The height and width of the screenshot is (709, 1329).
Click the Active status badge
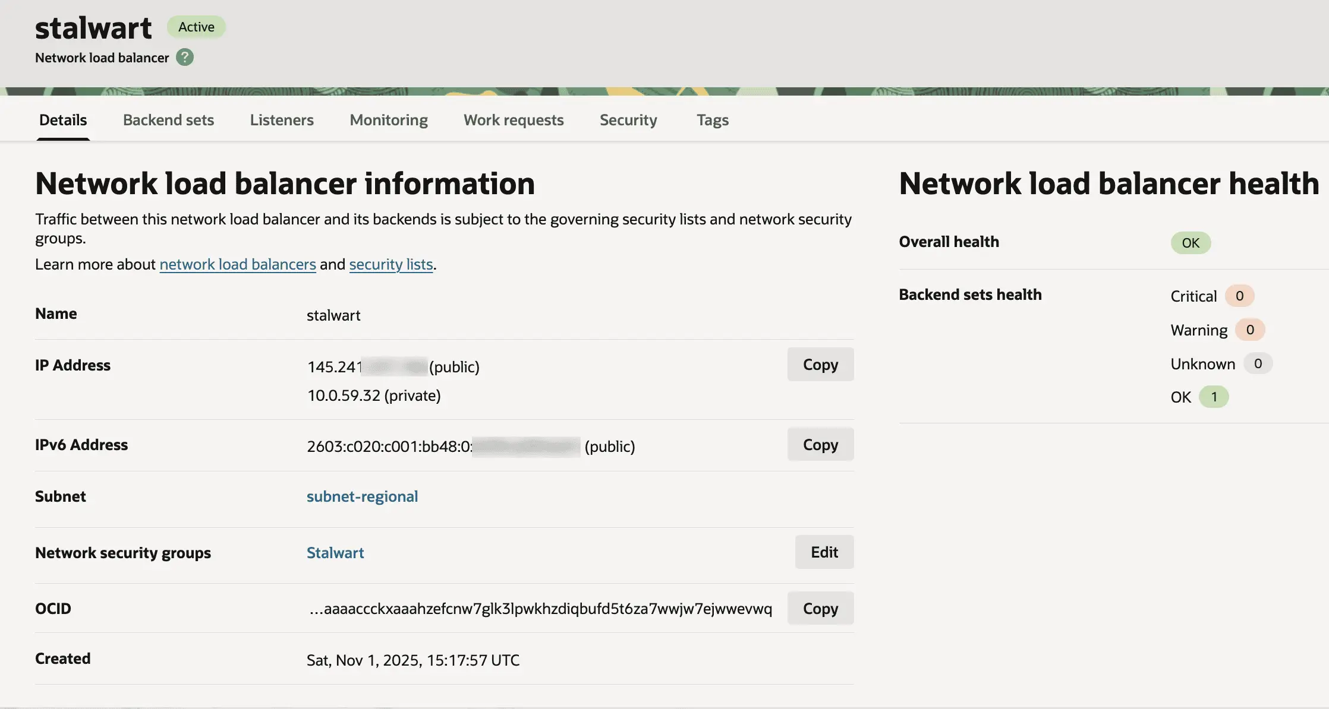pos(196,27)
